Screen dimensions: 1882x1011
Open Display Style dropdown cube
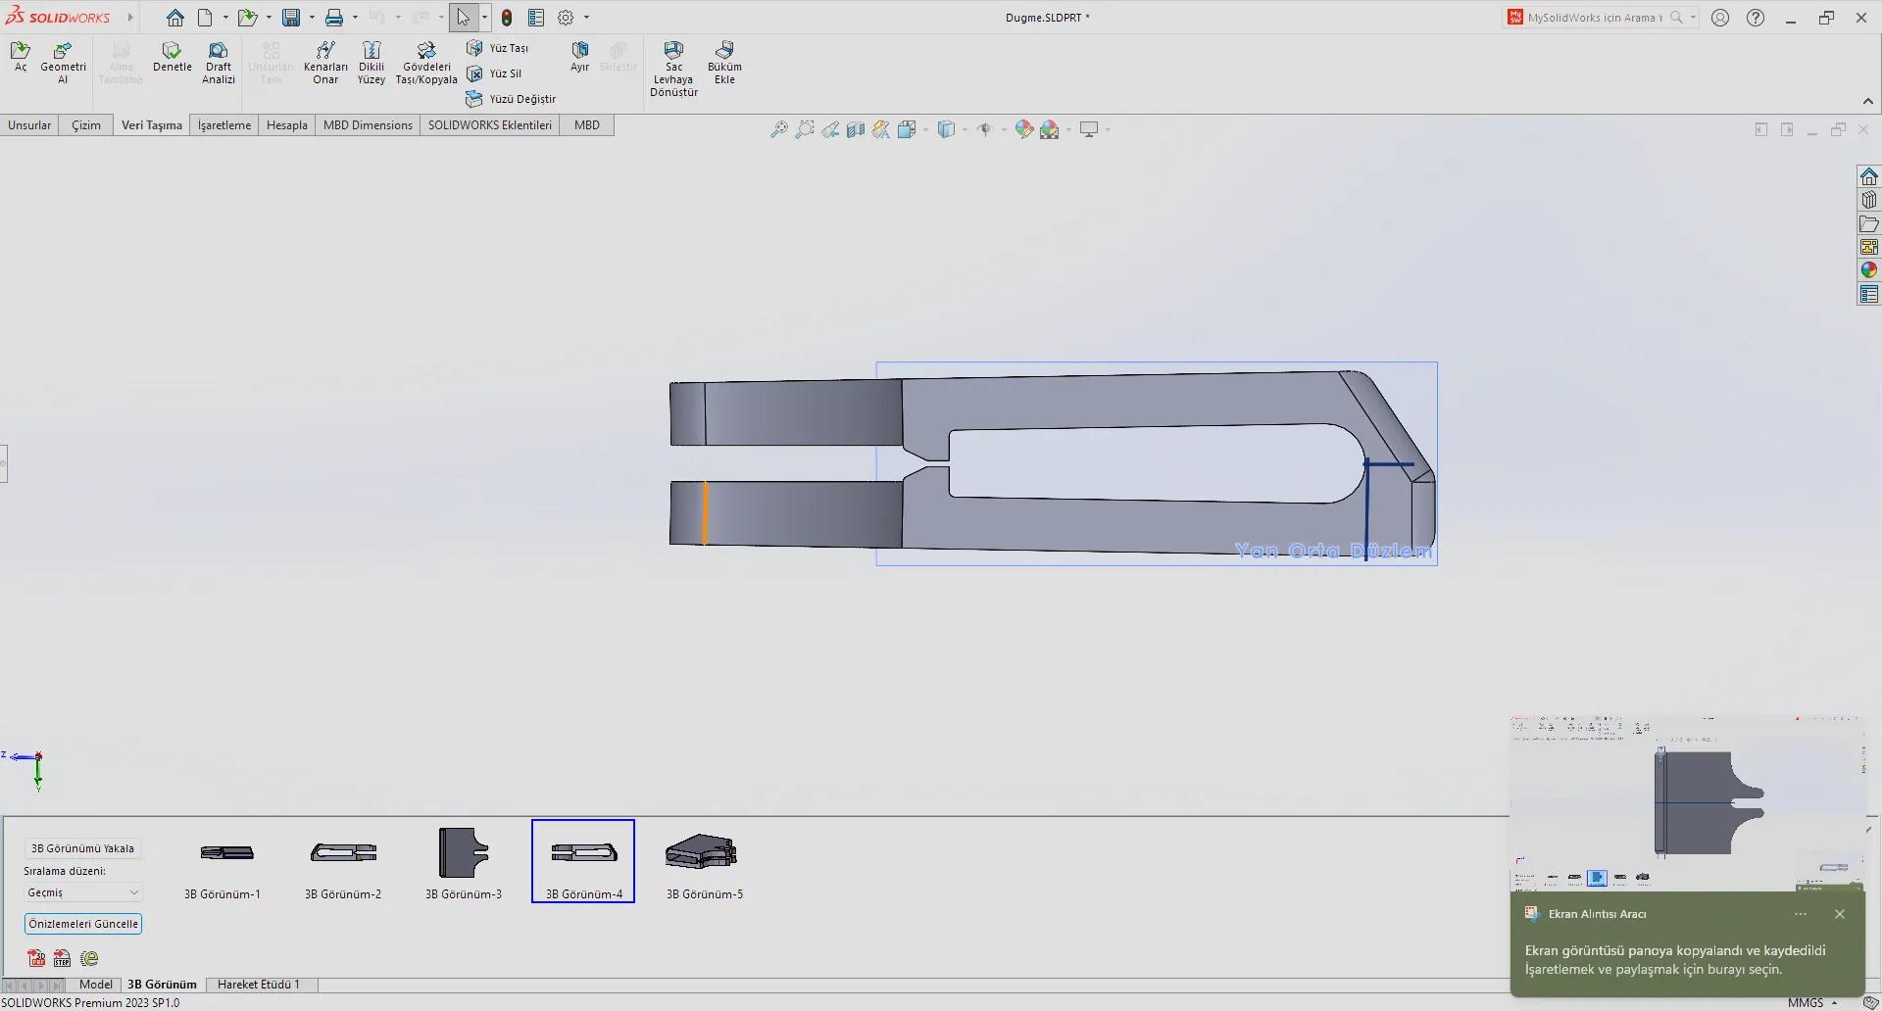(x=946, y=129)
